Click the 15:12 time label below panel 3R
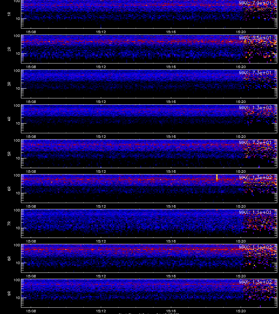This screenshot has height=314, width=279. pyautogui.click(x=101, y=102)
